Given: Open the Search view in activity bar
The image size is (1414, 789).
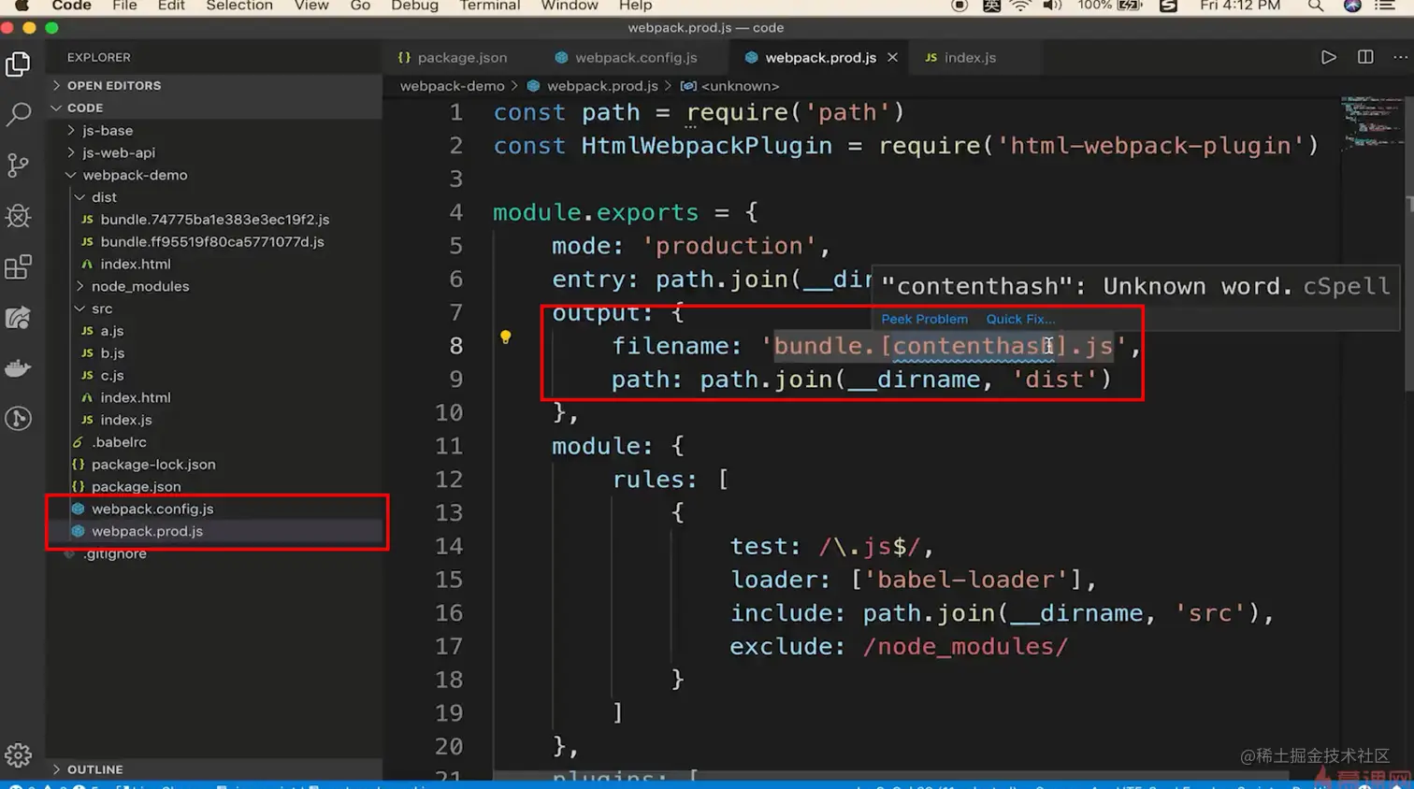Looking at the screenshot, I should coord(18,114).
